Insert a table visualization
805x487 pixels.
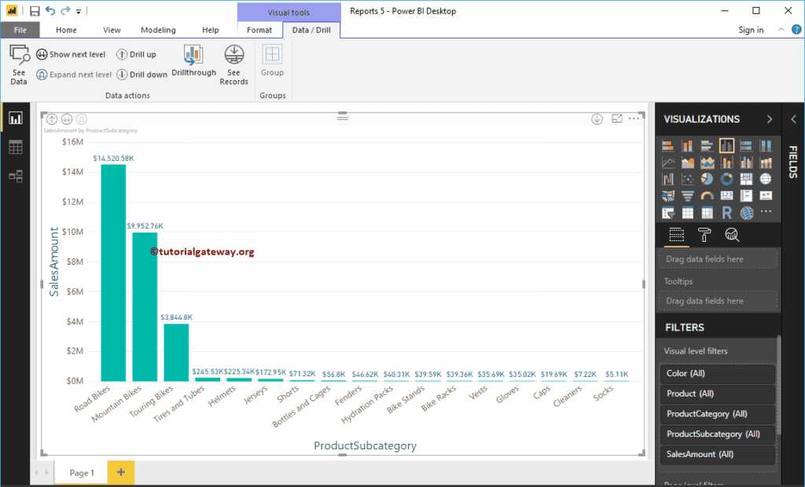click(687, 212)
